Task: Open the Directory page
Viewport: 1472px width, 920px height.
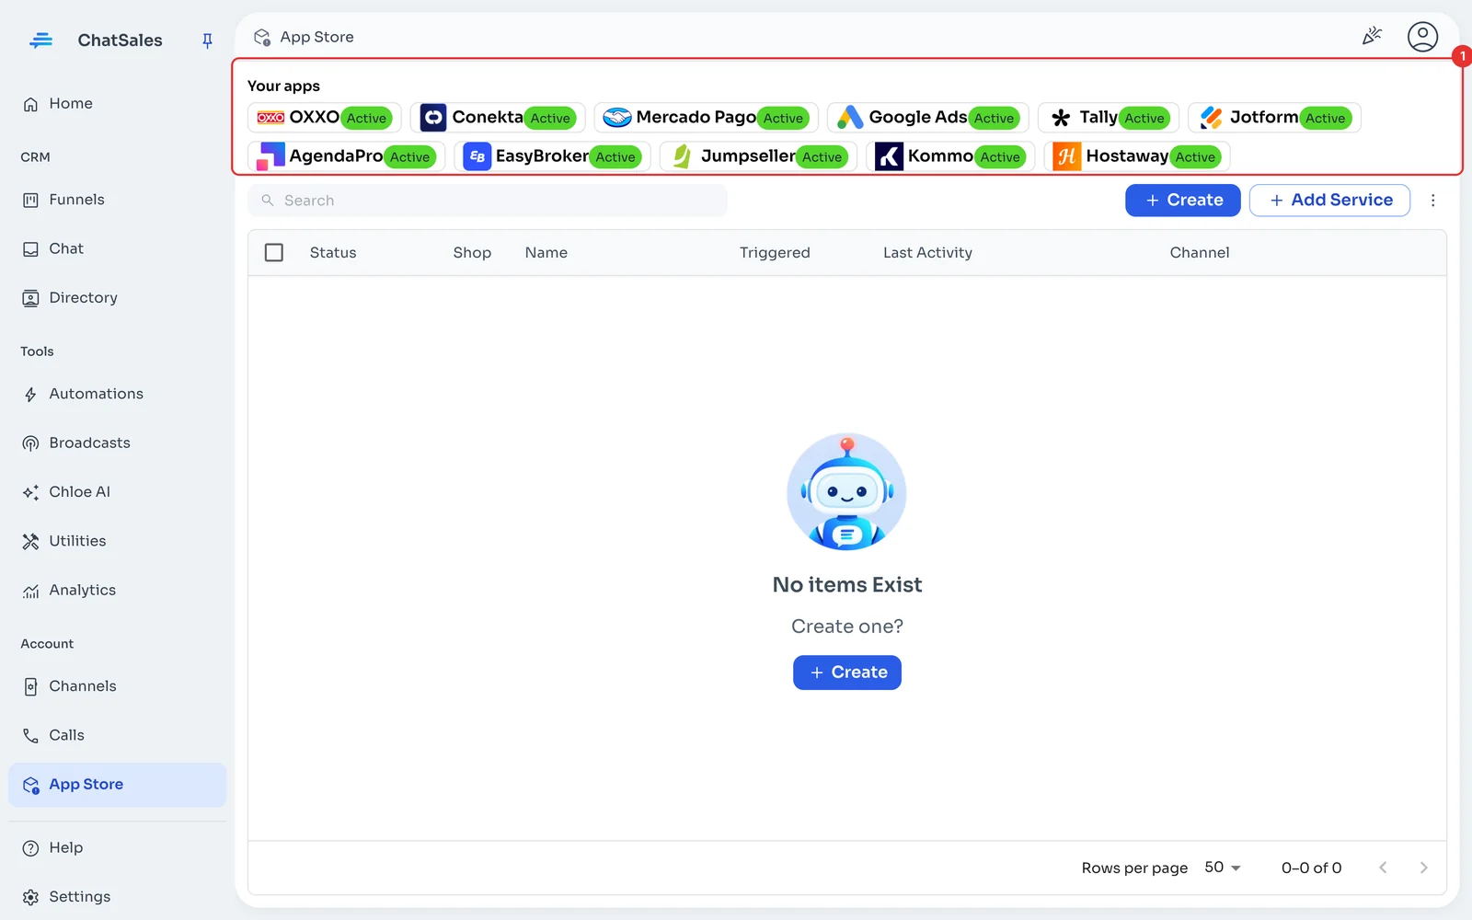Action: tap(117, 298)
